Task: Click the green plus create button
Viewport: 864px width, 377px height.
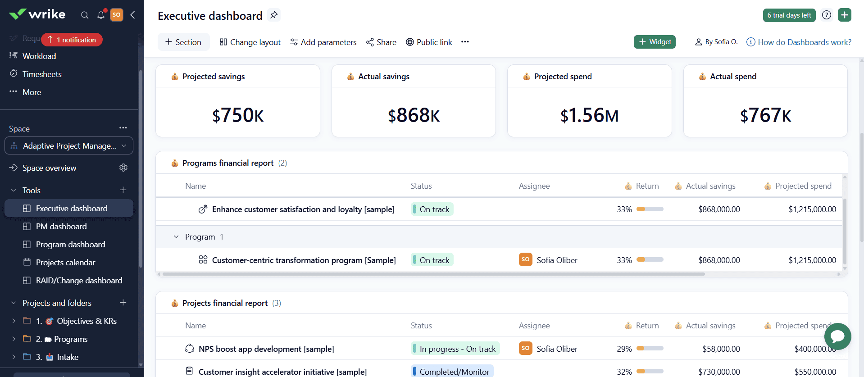Action: (x=844, y=15)
